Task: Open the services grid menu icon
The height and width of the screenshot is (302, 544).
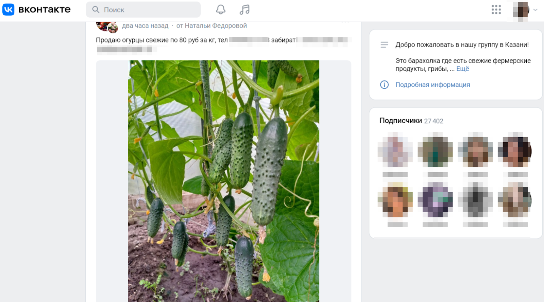Action: pyautogui.click(x=496, y=10)
